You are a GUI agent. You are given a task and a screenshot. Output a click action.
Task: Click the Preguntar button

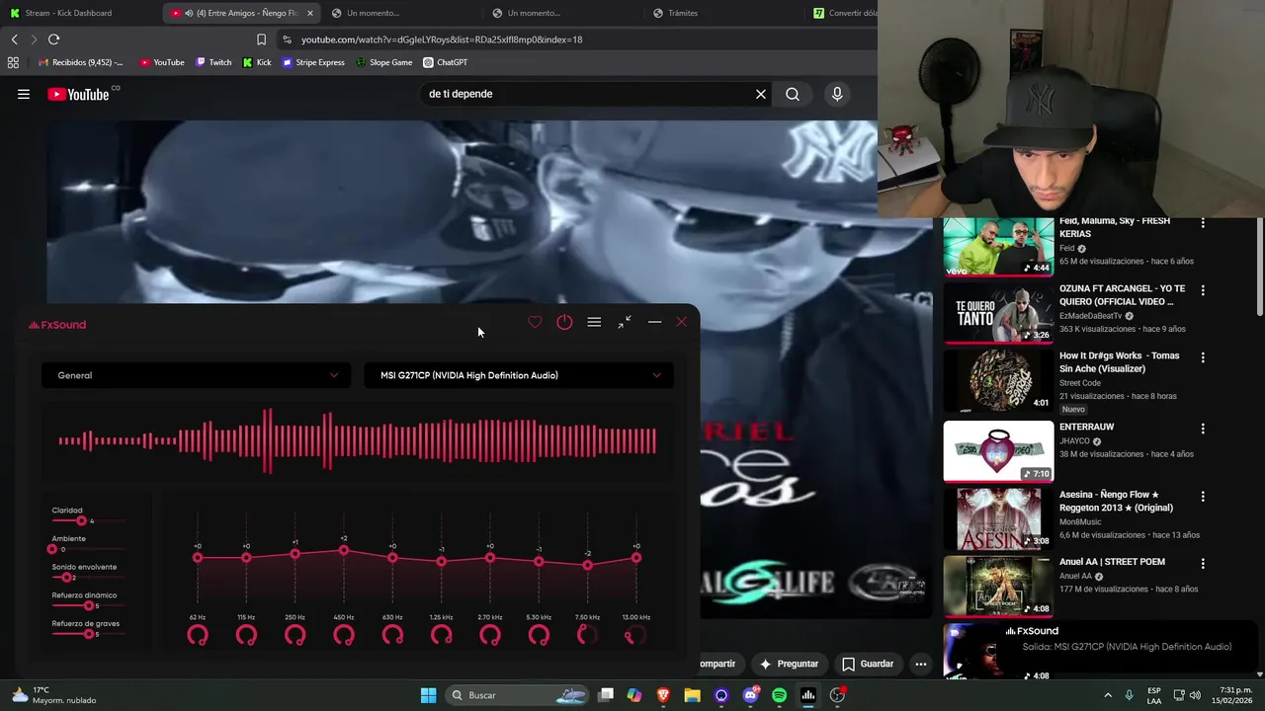tap(789, 664)
